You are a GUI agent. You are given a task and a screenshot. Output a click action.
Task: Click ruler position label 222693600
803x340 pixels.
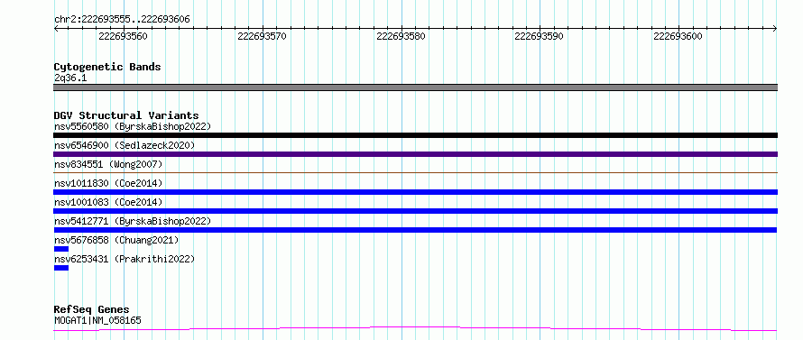678,36
